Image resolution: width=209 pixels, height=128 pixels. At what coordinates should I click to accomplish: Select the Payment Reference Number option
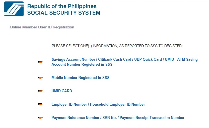(118, 118)
